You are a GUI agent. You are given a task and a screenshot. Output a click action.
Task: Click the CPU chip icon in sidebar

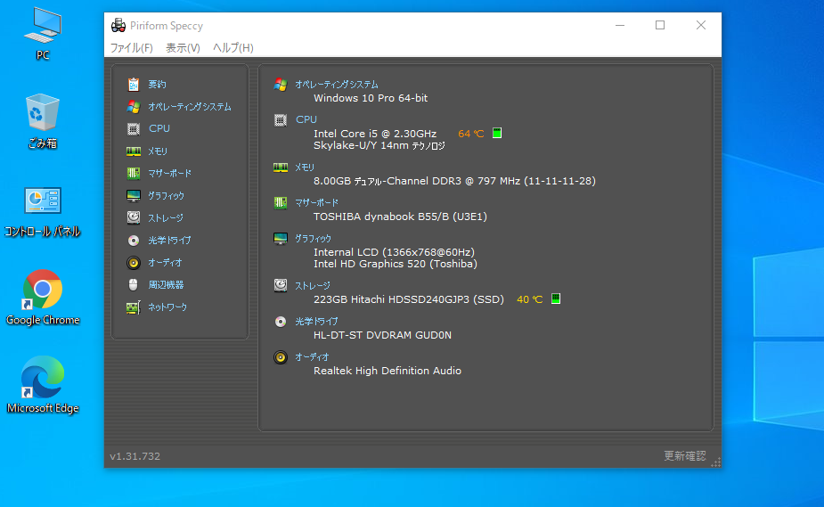click(x=134, y=128)
